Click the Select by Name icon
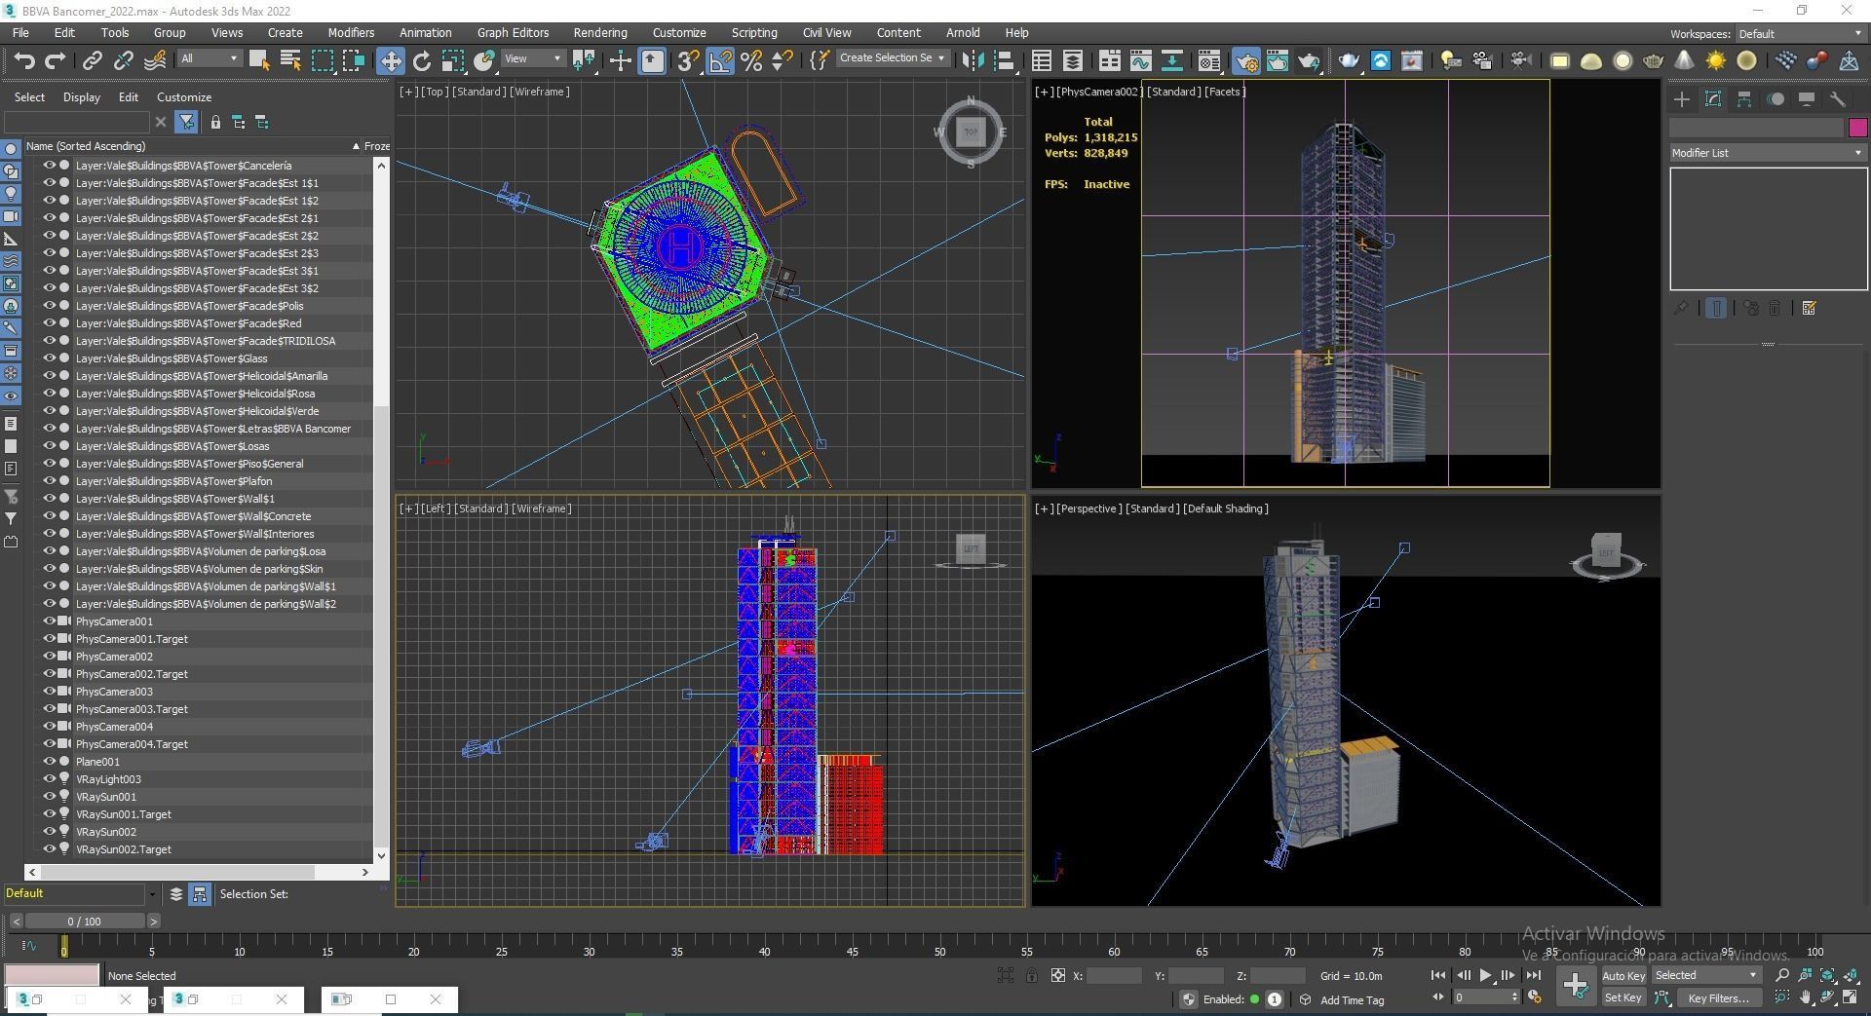Screen dimensions: 1871x1016 [x=289, y=60]
